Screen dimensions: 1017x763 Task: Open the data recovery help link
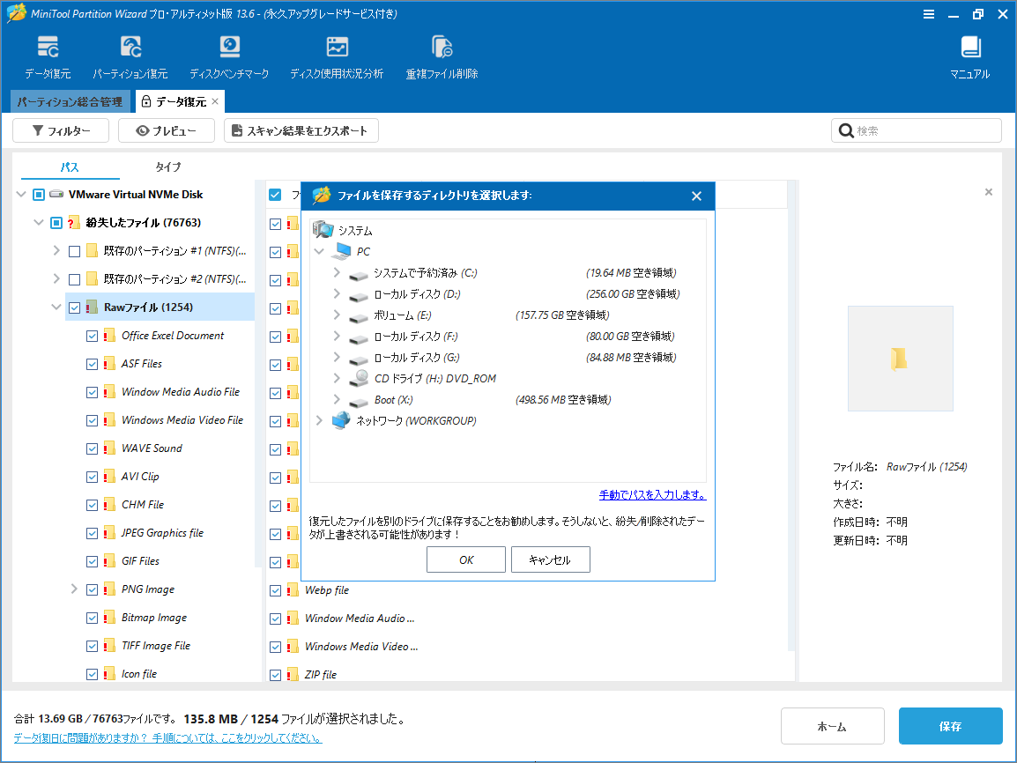(168, 738)
